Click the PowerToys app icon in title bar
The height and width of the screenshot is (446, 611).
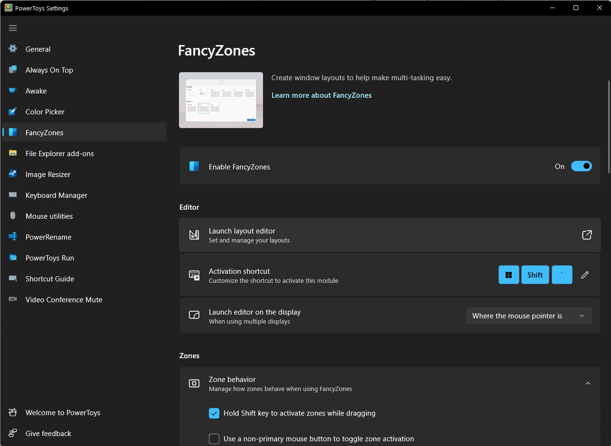pos(9,8)
